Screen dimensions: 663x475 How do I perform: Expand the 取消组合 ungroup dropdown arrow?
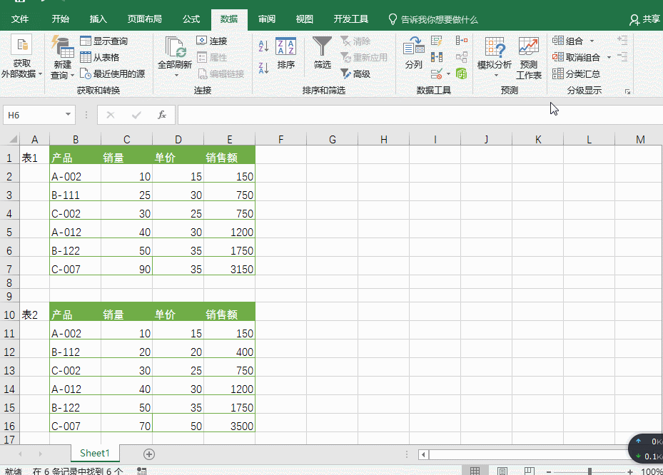609,57
